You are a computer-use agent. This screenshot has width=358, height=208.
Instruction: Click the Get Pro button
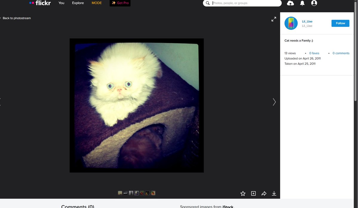pyautogui.click(x=120, y=3)
